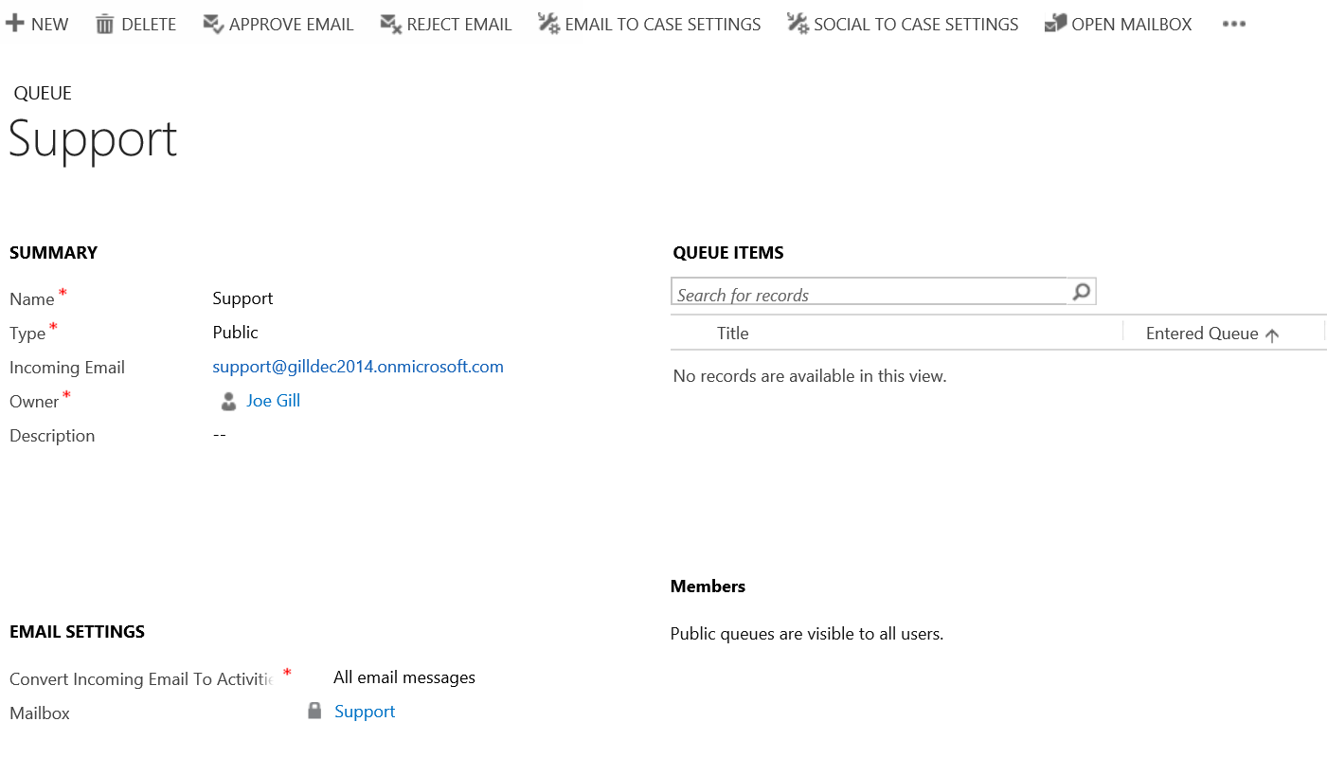The height and width of the screenshot is (776, 1327).
Task: Click the Social to Case Settings gear icon
Action: click(798, 22)
